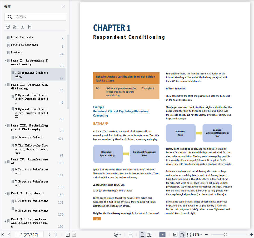
Task: Zoom in with the plus button
Action: click(x=251, y=235)
